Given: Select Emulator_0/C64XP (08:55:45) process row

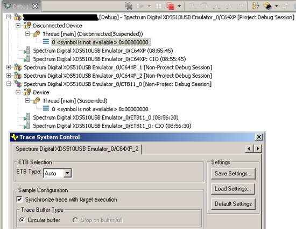Looking at the screenshot, I should pyautogui.click(x=103, y=50).
